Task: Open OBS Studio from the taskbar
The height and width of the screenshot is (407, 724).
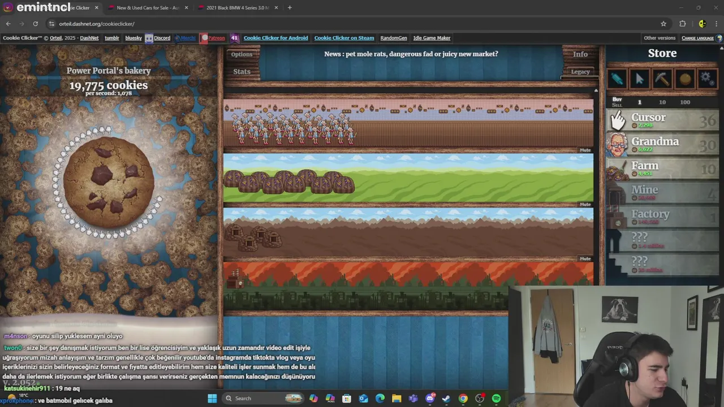Action: click(x=480, y=399)
